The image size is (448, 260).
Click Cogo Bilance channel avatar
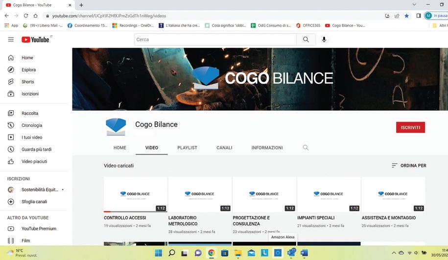tap(116, 126)
